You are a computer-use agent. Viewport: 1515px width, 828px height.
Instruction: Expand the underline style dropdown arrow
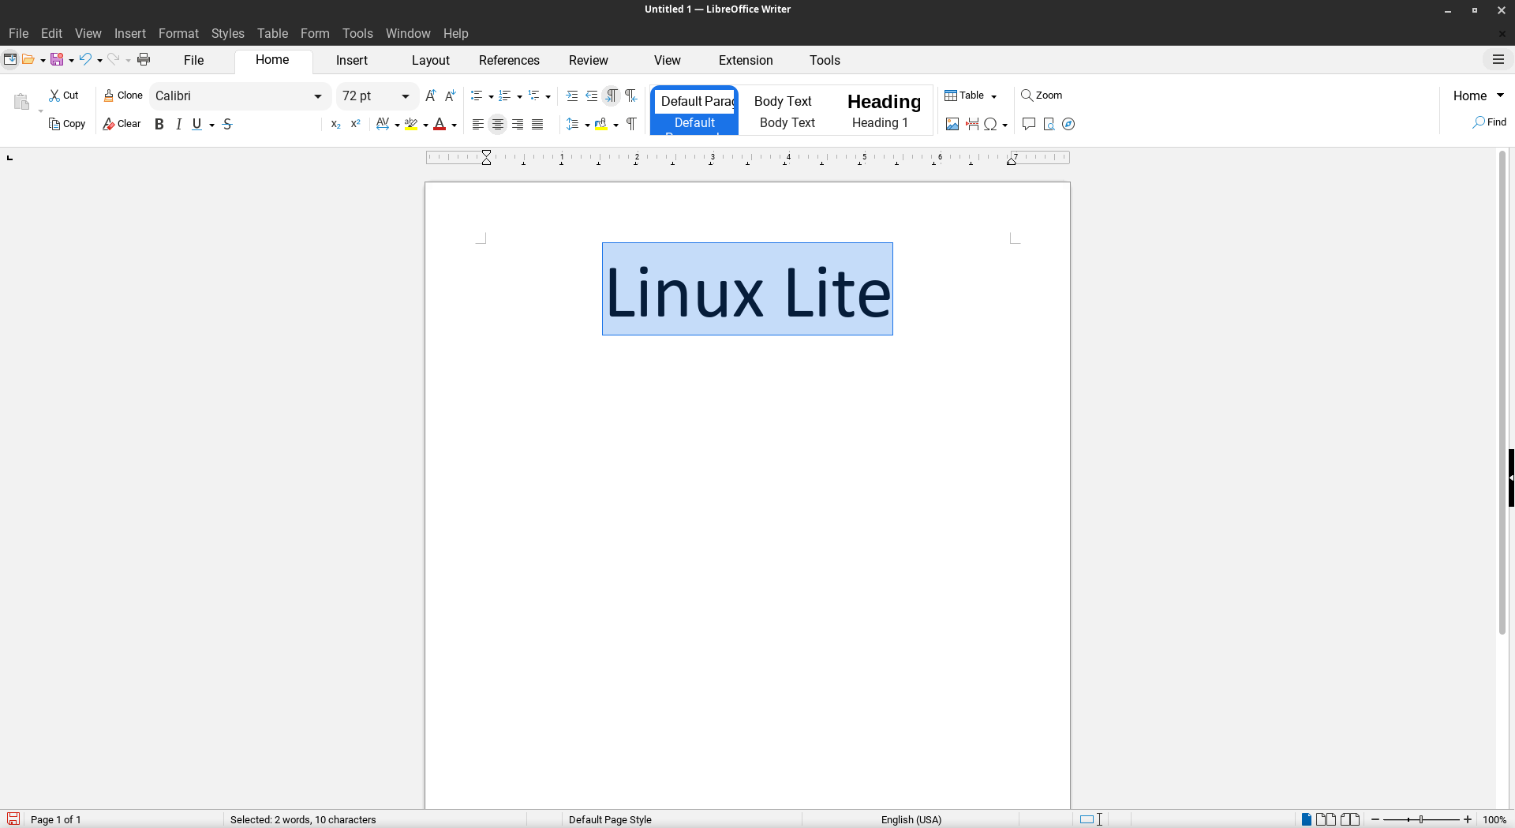(212, 125)
